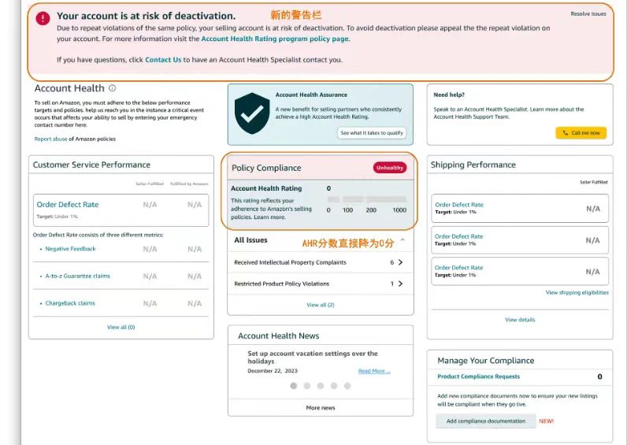The image size is (627, 445).
Task: Click View all (2) policy issues
Action: (x=321, y=305)
